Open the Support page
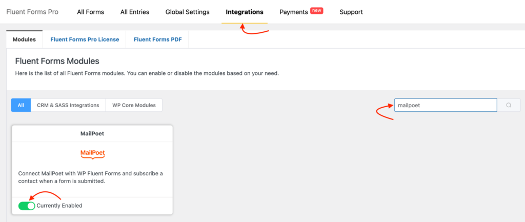The width and height of the screenshot is (525, 222). (x=351, y=12)
